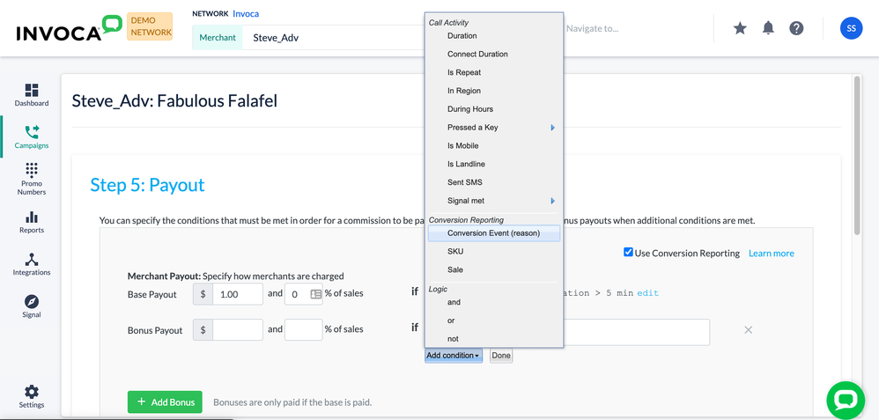Open Signal in sidebar
This screenshot has height=420, width=879.
coord(32,306)
